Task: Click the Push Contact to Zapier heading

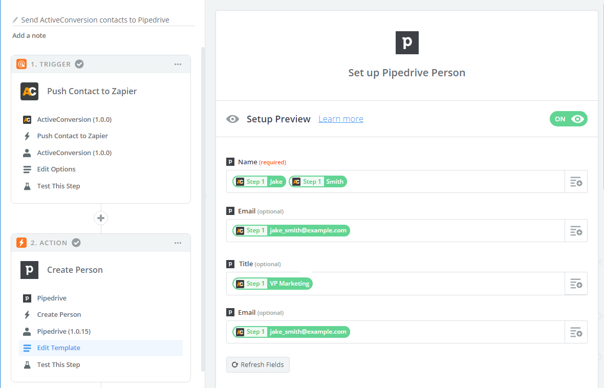Action: tap(92, 91)
